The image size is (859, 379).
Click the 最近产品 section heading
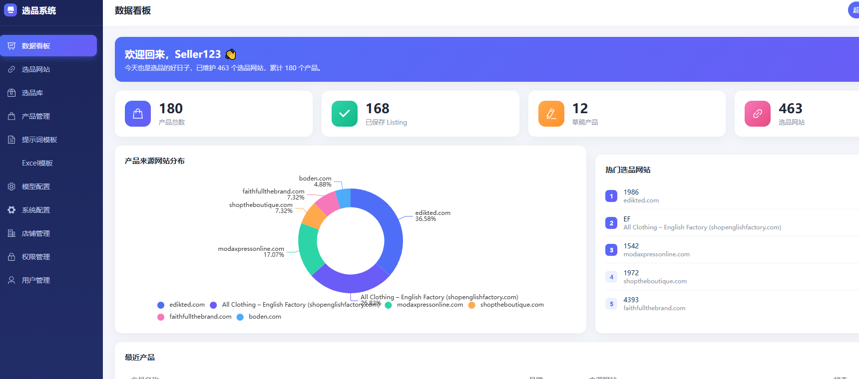click(x=140, y=358)
